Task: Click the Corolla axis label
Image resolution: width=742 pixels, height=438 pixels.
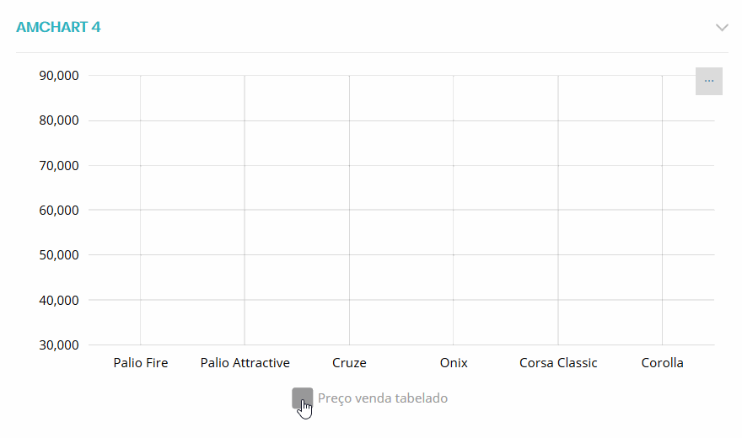Action: tap(662, 363)
